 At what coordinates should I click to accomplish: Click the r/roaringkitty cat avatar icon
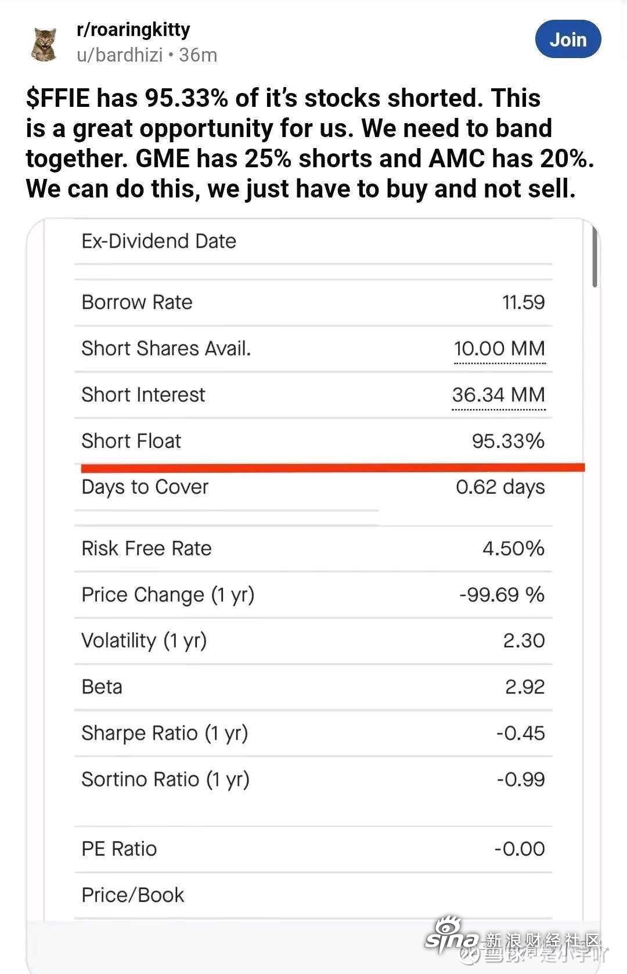(44, 44)
